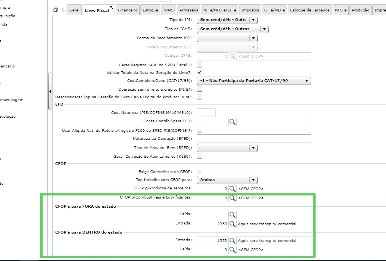Toggle Usar Alíq. da Nat. do Rateio checkbox
The image size is (386, 261).
click(x=199, y=130)
